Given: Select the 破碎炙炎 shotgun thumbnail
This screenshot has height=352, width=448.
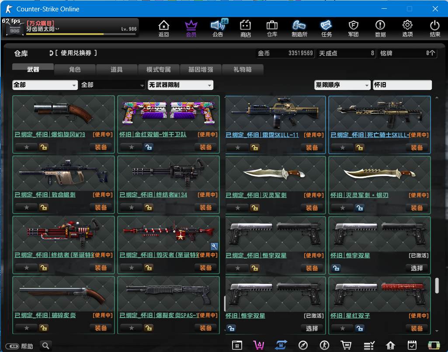Looking at the screenshot, I should (x=63, y=294).
